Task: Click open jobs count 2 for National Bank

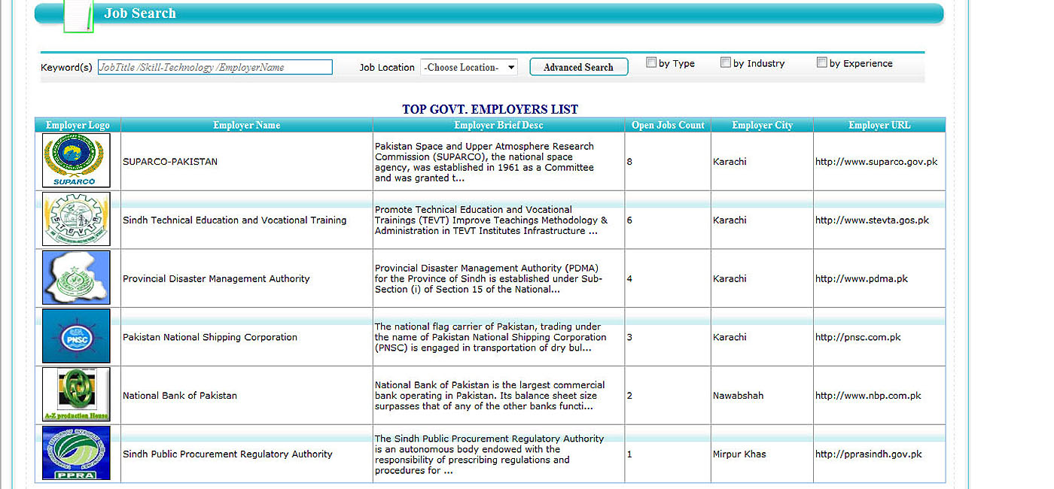Action: click(629, 396)
